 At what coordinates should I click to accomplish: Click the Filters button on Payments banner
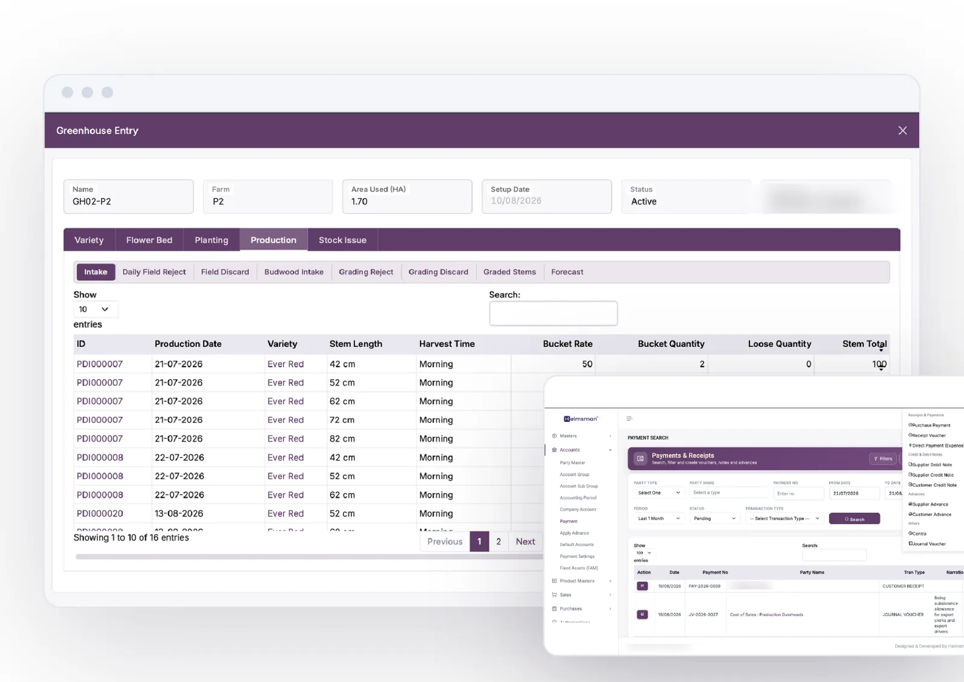pos(883,459)
